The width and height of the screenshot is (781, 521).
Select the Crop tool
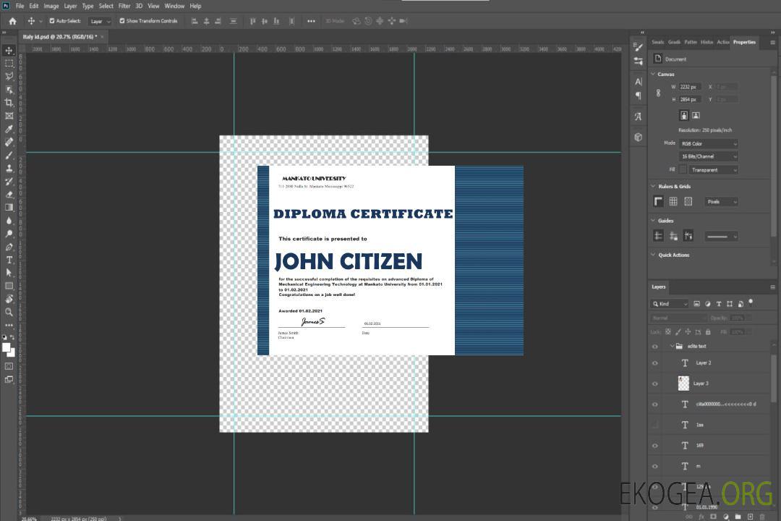[x=9, y=102]
